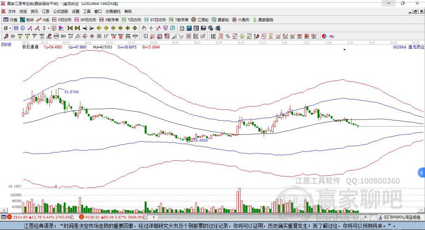Open the 设置 menu
The width and height of the screenshot is (425, 230).
(x=76, y=11)
